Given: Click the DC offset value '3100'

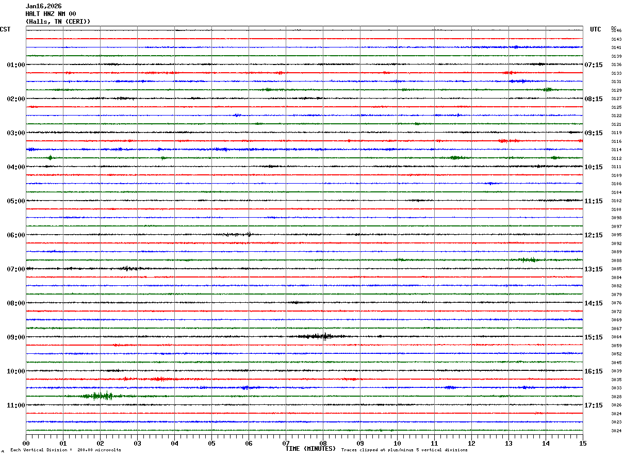Looking at the screenshot, I should click(616, 209).
